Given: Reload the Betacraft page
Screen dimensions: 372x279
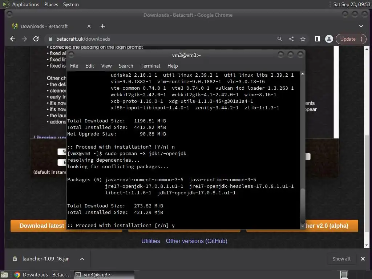Looking at the screenshot, I should [36, 39].
